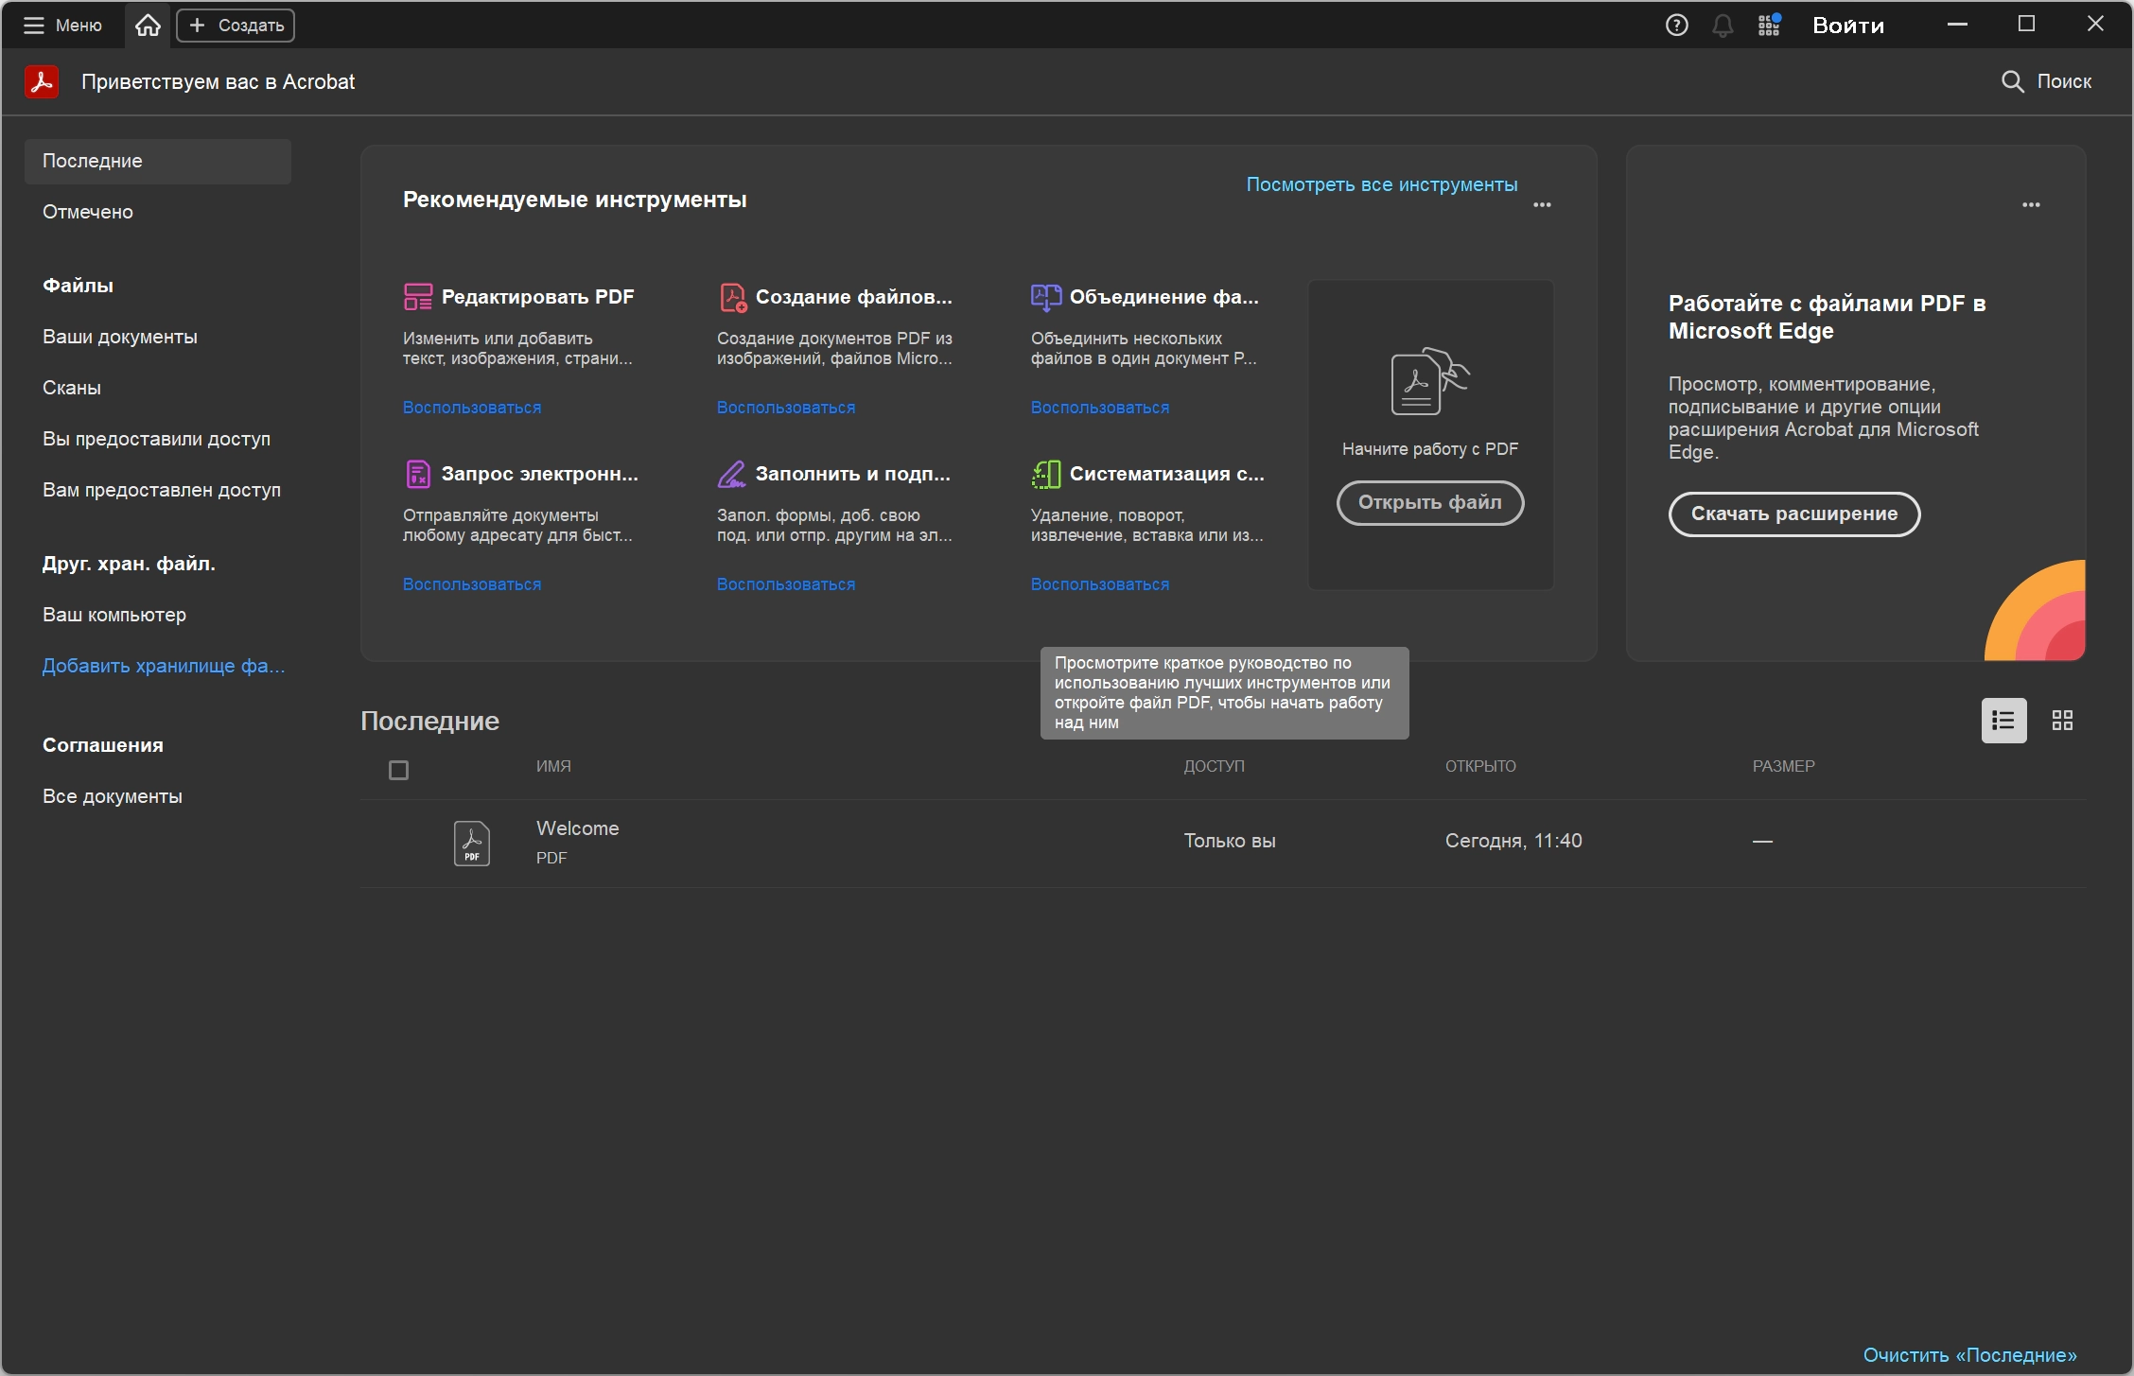The image size is (2134, 1376).
Task: Expand the Создать menu button
Action: click(x=236, y=26)
